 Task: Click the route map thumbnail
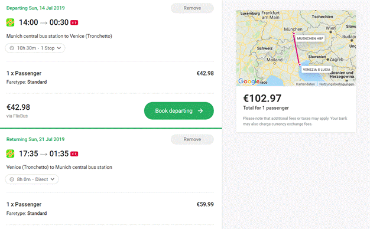point(296,48)
